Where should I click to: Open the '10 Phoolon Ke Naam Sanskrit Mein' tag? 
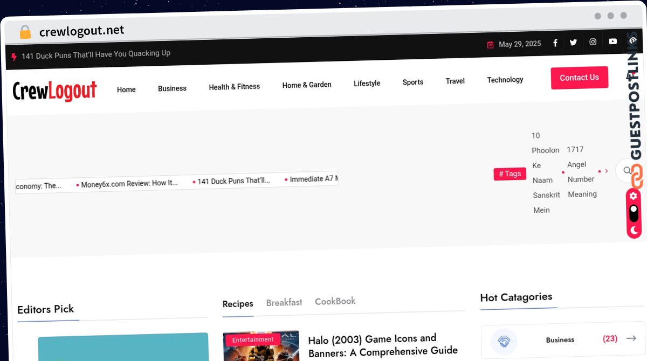546,173
